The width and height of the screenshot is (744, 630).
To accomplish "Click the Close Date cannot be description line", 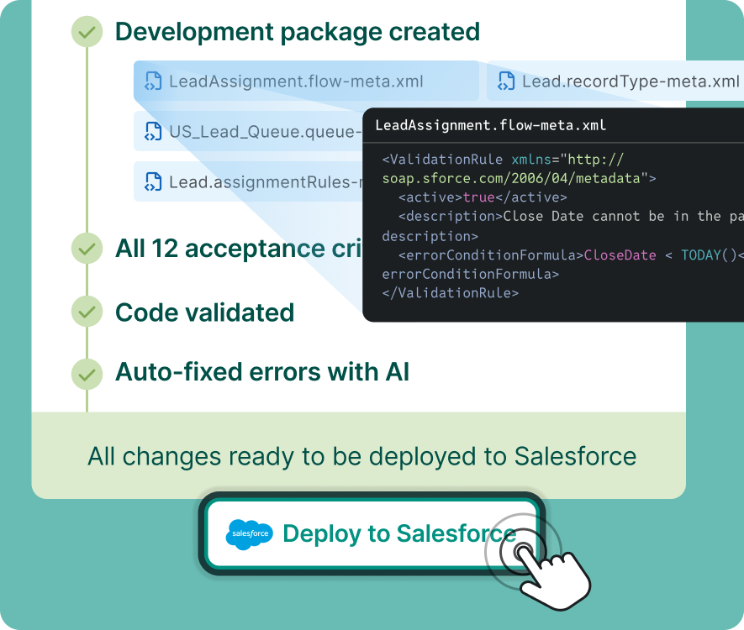I will [572, 216].
